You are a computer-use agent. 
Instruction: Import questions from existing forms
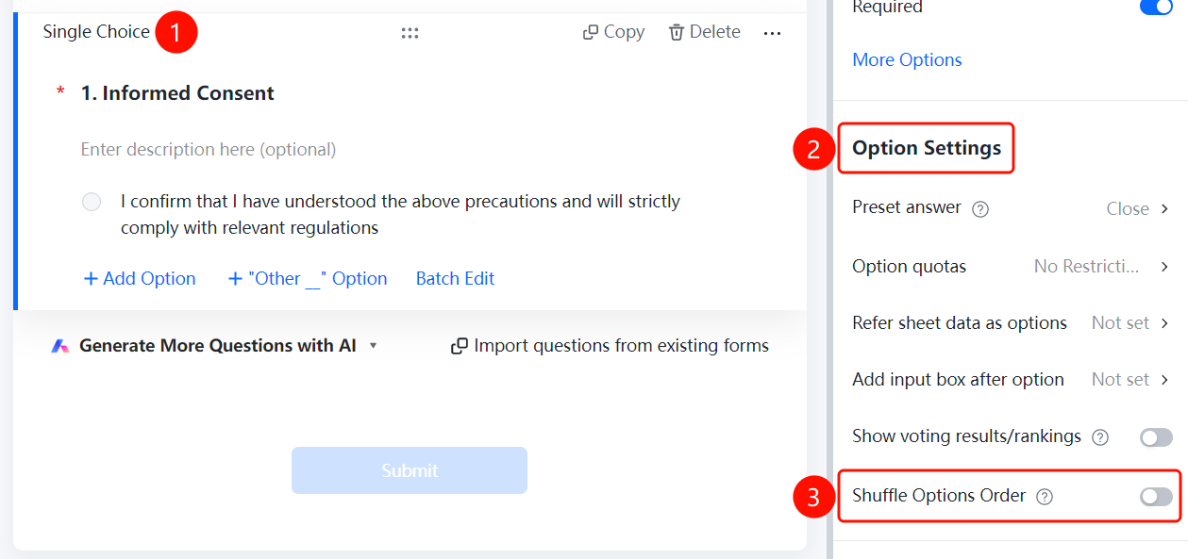coord(610,346)
